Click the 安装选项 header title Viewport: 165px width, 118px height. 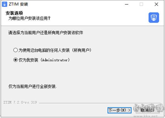pyautogui.click(x=14, y=13)
